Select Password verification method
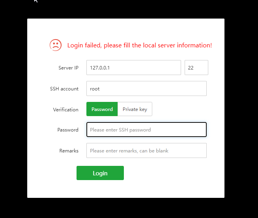 pos(102,109)
